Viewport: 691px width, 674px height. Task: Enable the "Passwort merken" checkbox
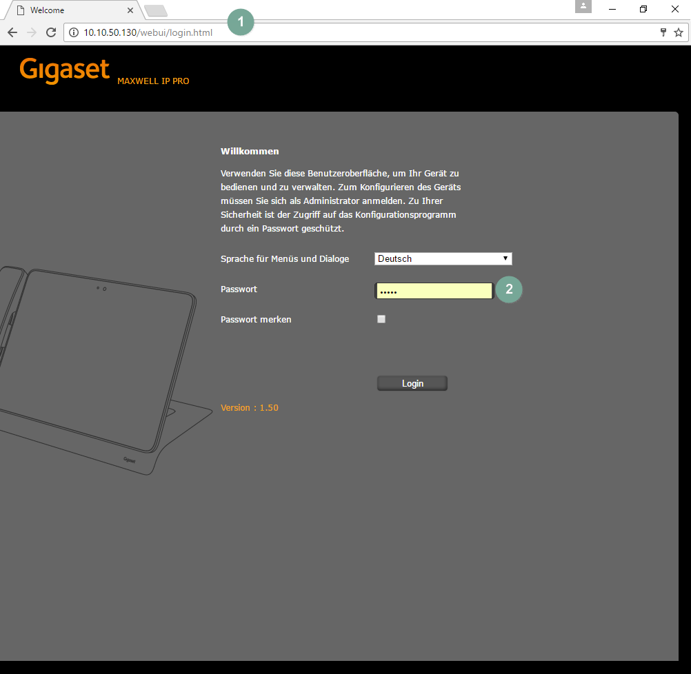point(381,319)
